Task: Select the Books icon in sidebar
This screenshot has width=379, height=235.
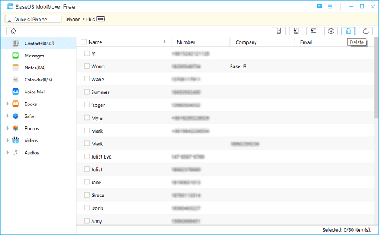Action: pyautogui.click(x=16, y=104)
